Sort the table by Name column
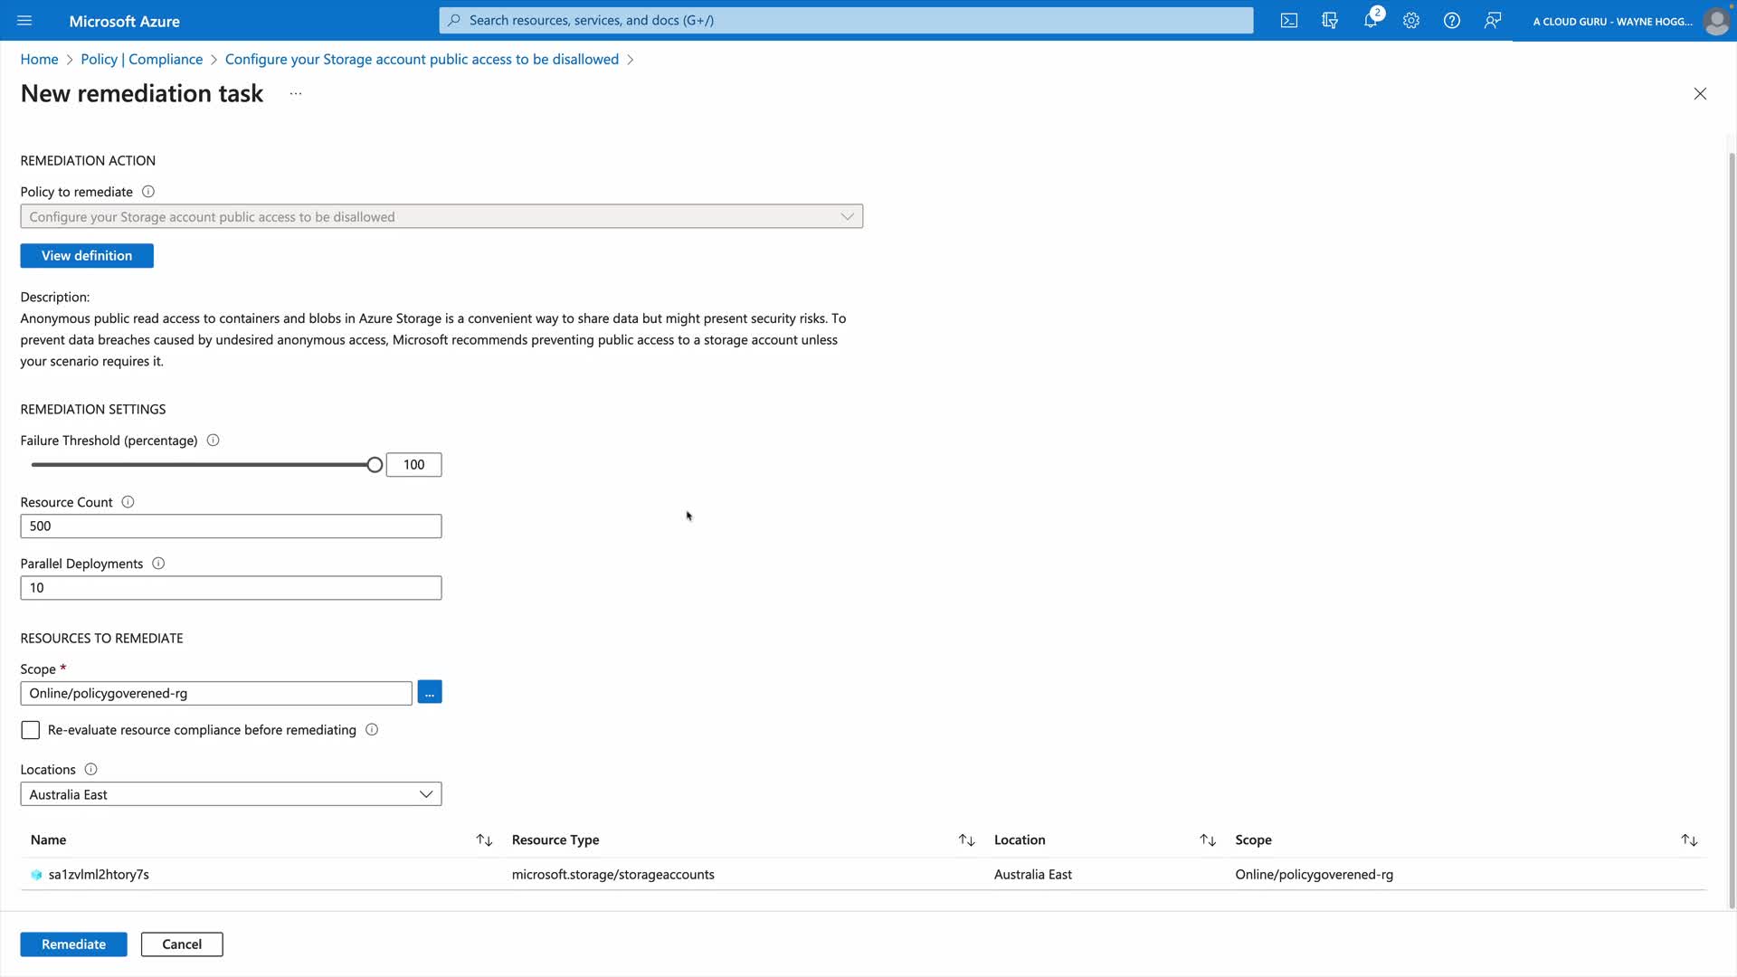Viewport: 1737px width, 977px height. [484, 840]
